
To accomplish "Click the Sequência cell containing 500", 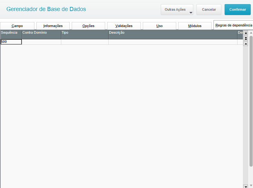I will click(x=11, y=42).
